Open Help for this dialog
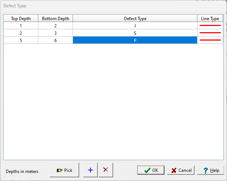The height and width of the screenshot is (181, 227). pyautogui.click(x=211, y=170)
